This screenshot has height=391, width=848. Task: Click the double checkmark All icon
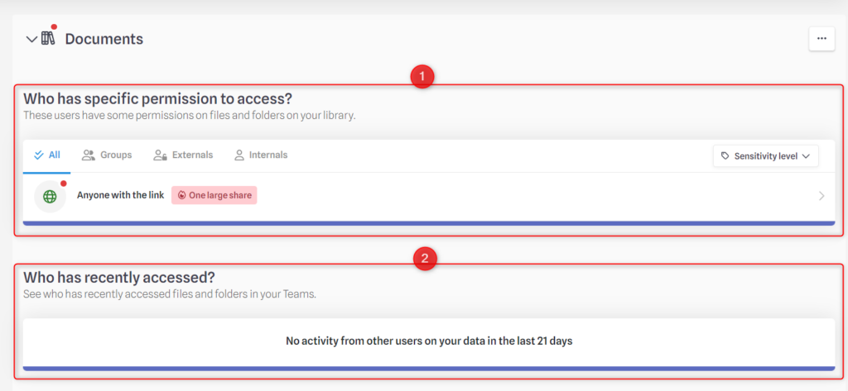coord(38,155)
